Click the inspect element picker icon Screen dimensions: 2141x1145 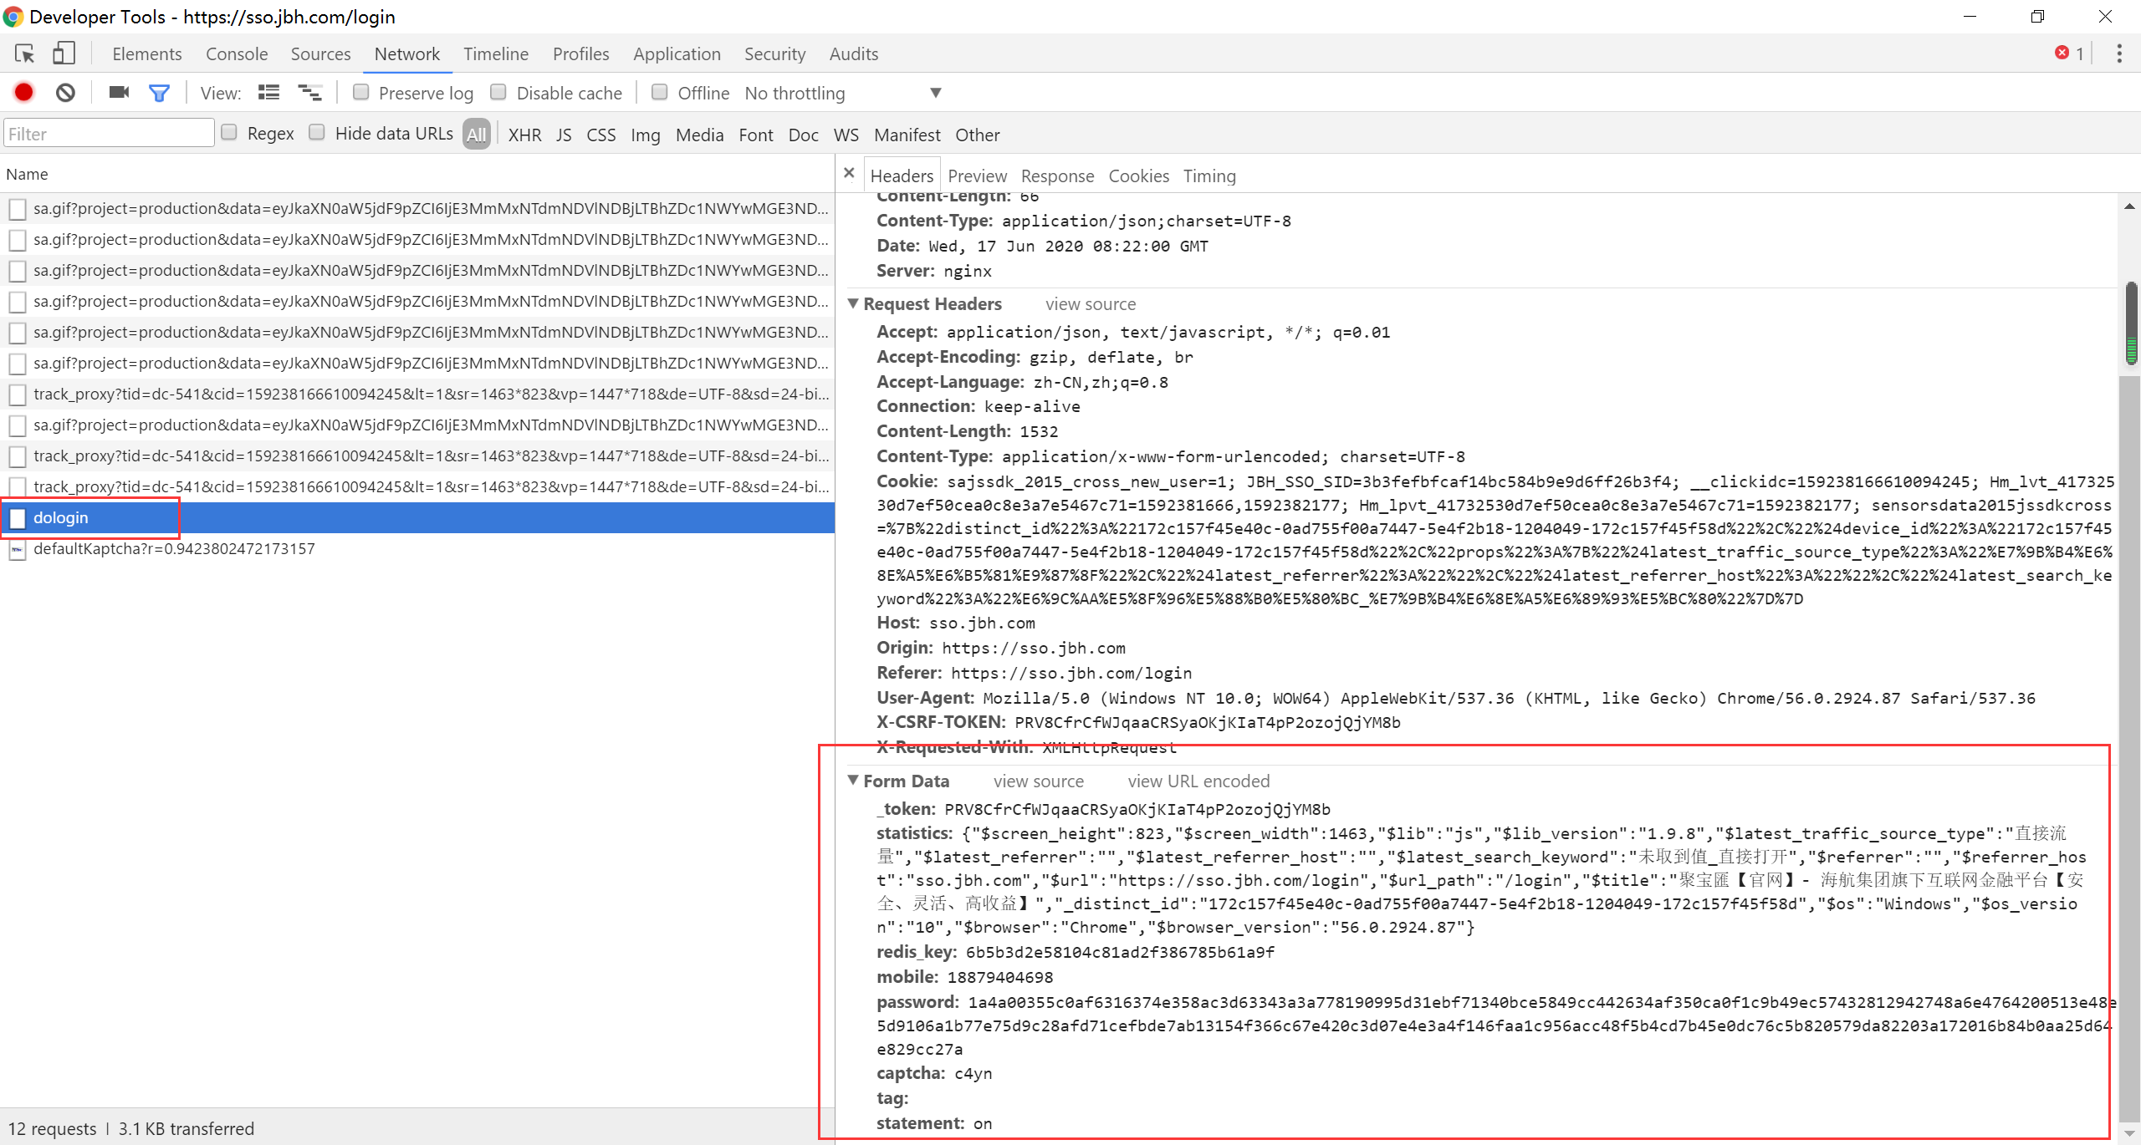tap(24, 53)
